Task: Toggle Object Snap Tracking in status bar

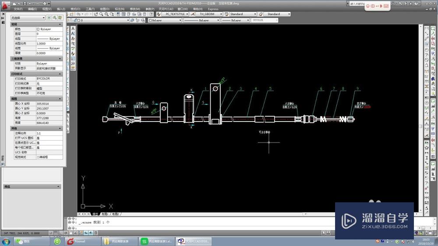Action: pos(76,233)
